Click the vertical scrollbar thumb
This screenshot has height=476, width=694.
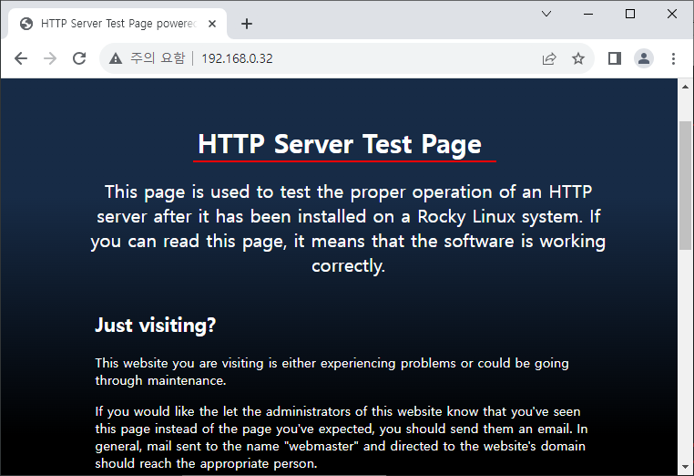(x=685, y=185)
